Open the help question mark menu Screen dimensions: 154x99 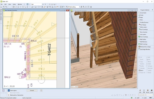(24, 4)
